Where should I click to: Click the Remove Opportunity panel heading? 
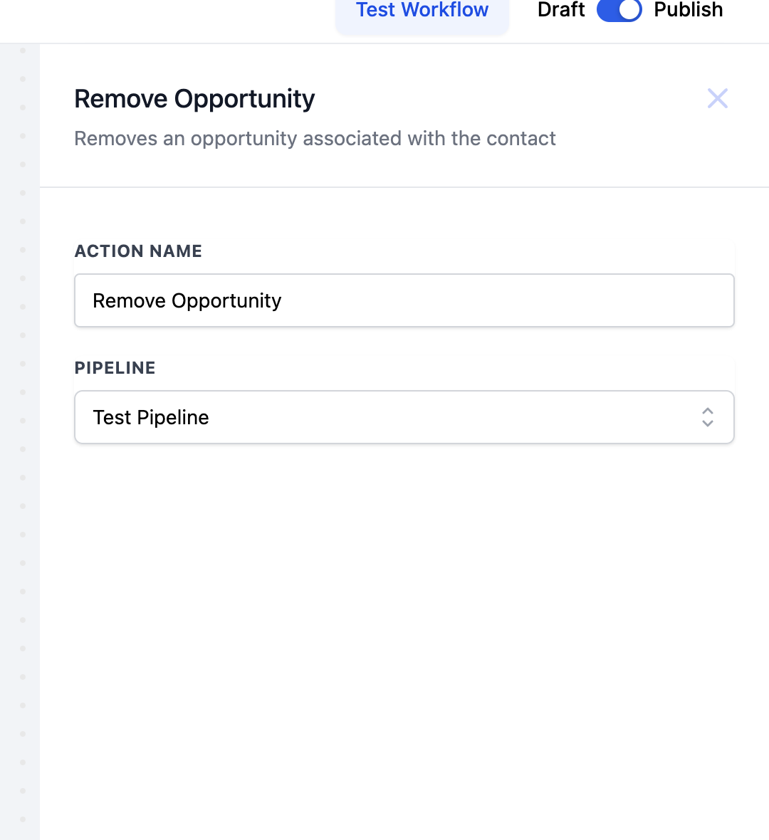pyautogui.click(x=194, y=99)
